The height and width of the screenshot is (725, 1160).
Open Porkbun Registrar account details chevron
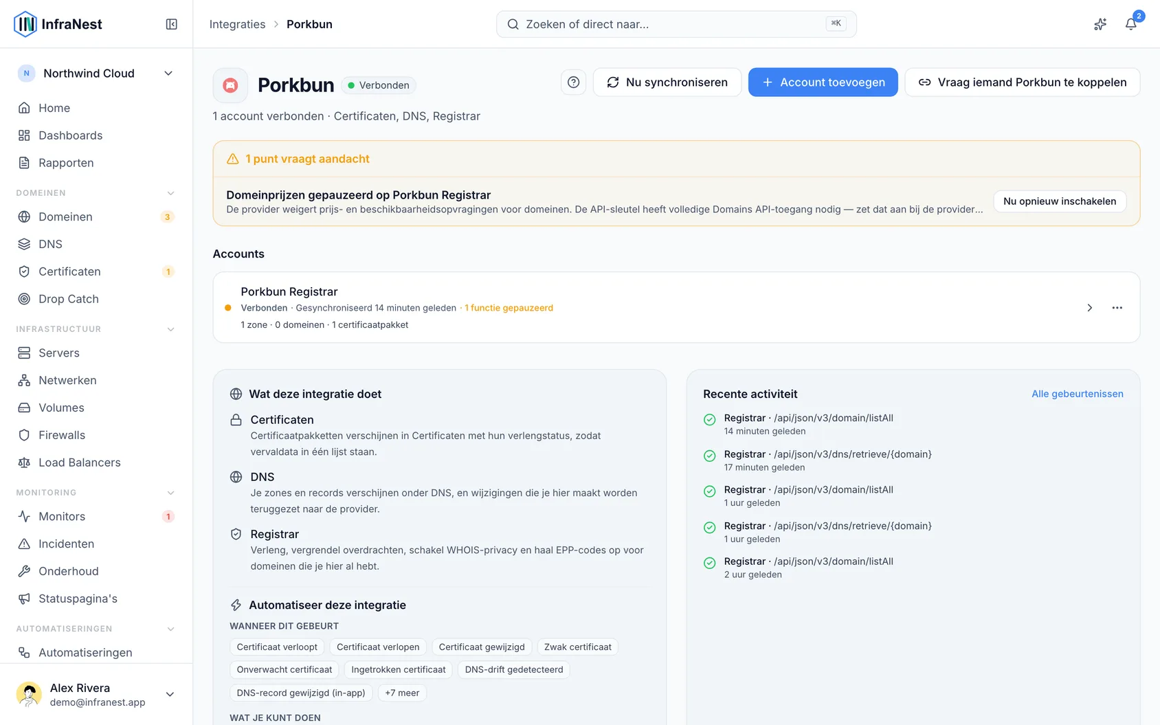tap(1089, 308)
